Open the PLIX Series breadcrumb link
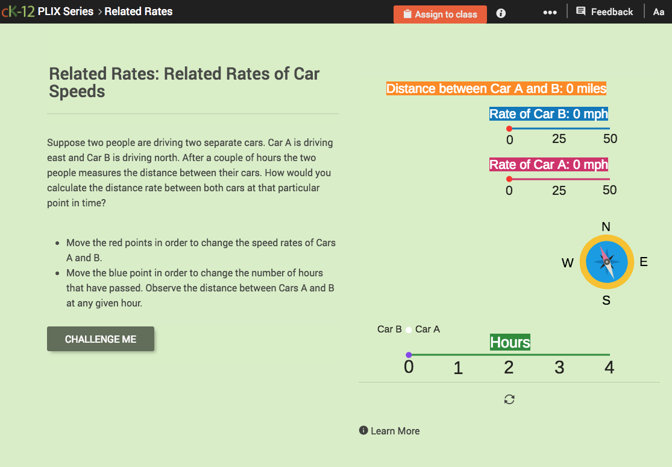672x467 pixels. [64, 11]
